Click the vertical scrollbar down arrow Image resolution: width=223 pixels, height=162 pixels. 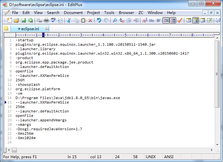(x=217, y=145)
